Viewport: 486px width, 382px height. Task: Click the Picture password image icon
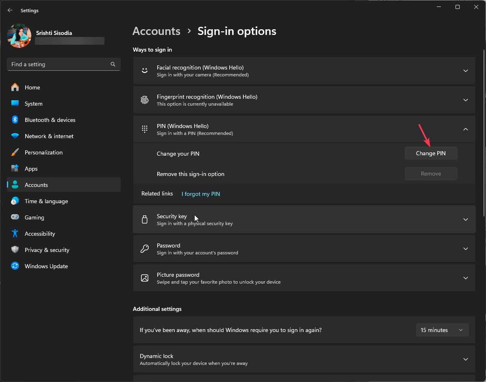(x=144, y=278)
